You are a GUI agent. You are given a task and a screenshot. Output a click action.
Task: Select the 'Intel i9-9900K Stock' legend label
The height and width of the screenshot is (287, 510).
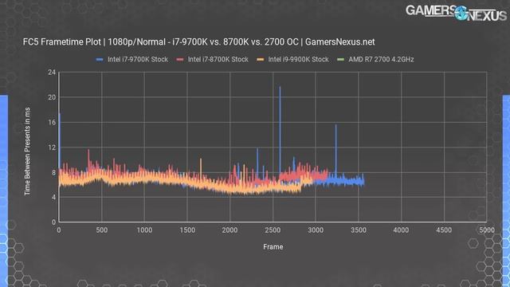tap(299, 60)
